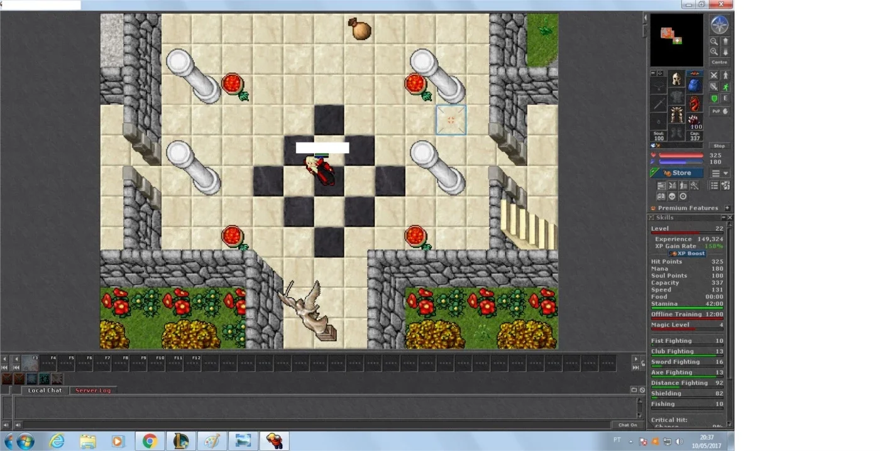Click the Level experience progress bar

pyautogui.click(x=686, y=232)
